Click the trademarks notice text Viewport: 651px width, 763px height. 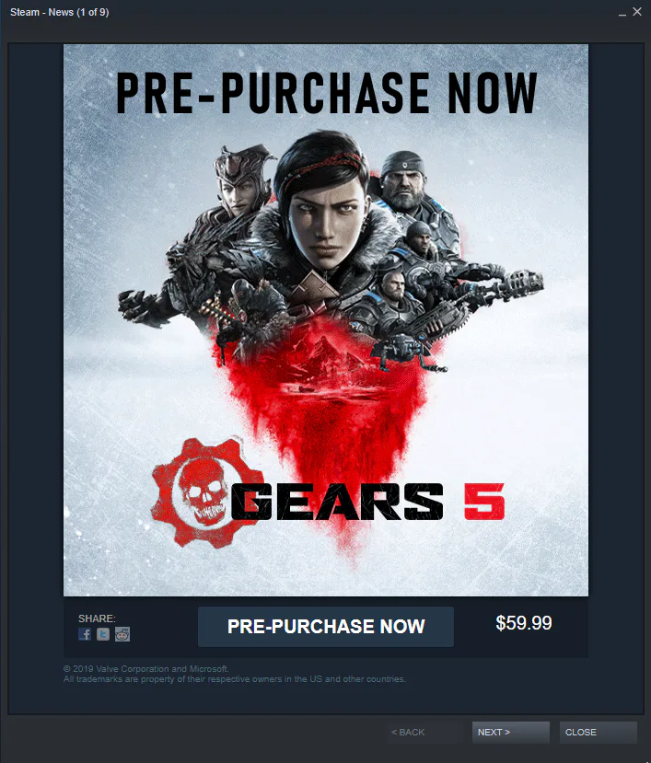click(234, 679)
